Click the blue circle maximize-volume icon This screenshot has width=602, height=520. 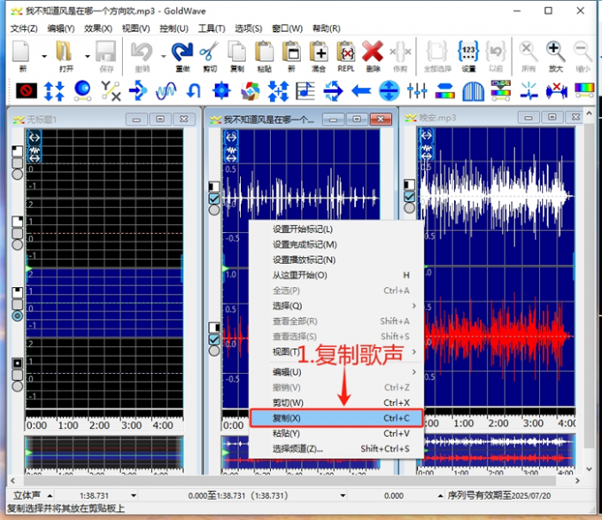pos(389,91)
